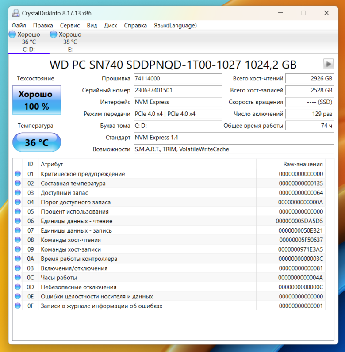Screen dimensions: 345x352
Task: Click the interface field NVM Express
Action: point(178,102)
